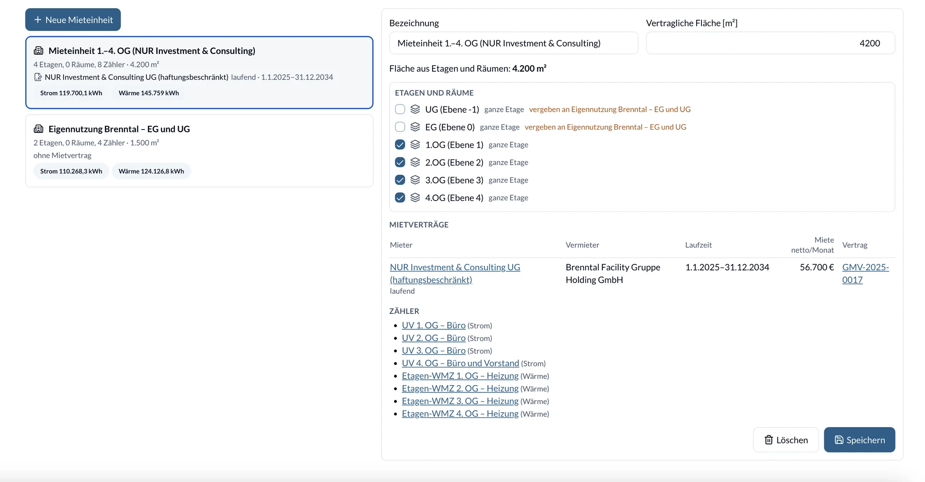Click layers icon next to 2.OG (Ebene 2)
This screenshot has width=925, height=482.
[415, 162]
